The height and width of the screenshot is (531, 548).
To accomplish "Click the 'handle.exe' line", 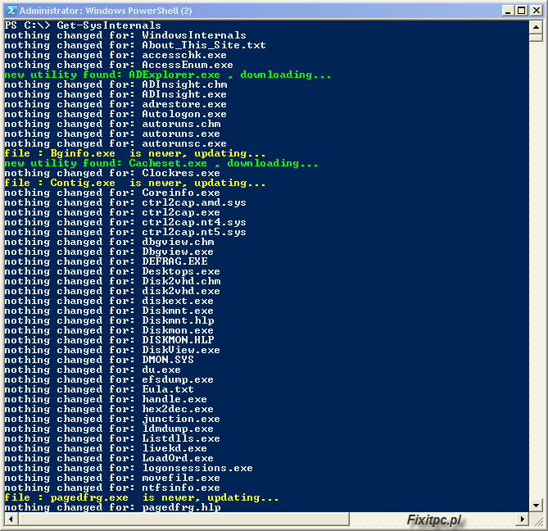I will (106, 399).
